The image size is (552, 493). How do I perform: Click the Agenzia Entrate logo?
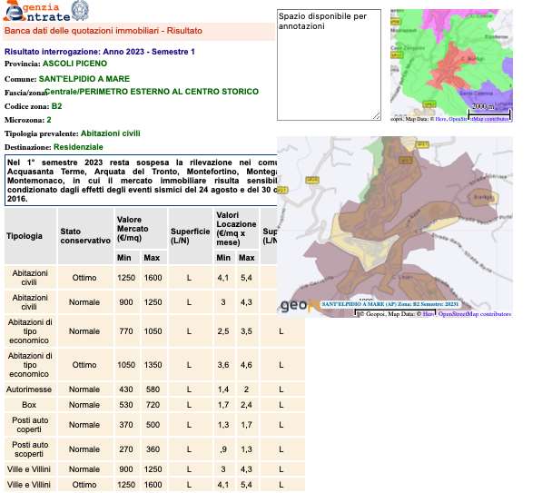(x=37, y=11)
